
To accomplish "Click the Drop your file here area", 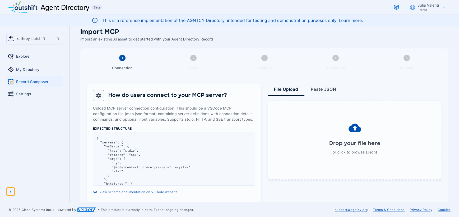I will (355, 143).
